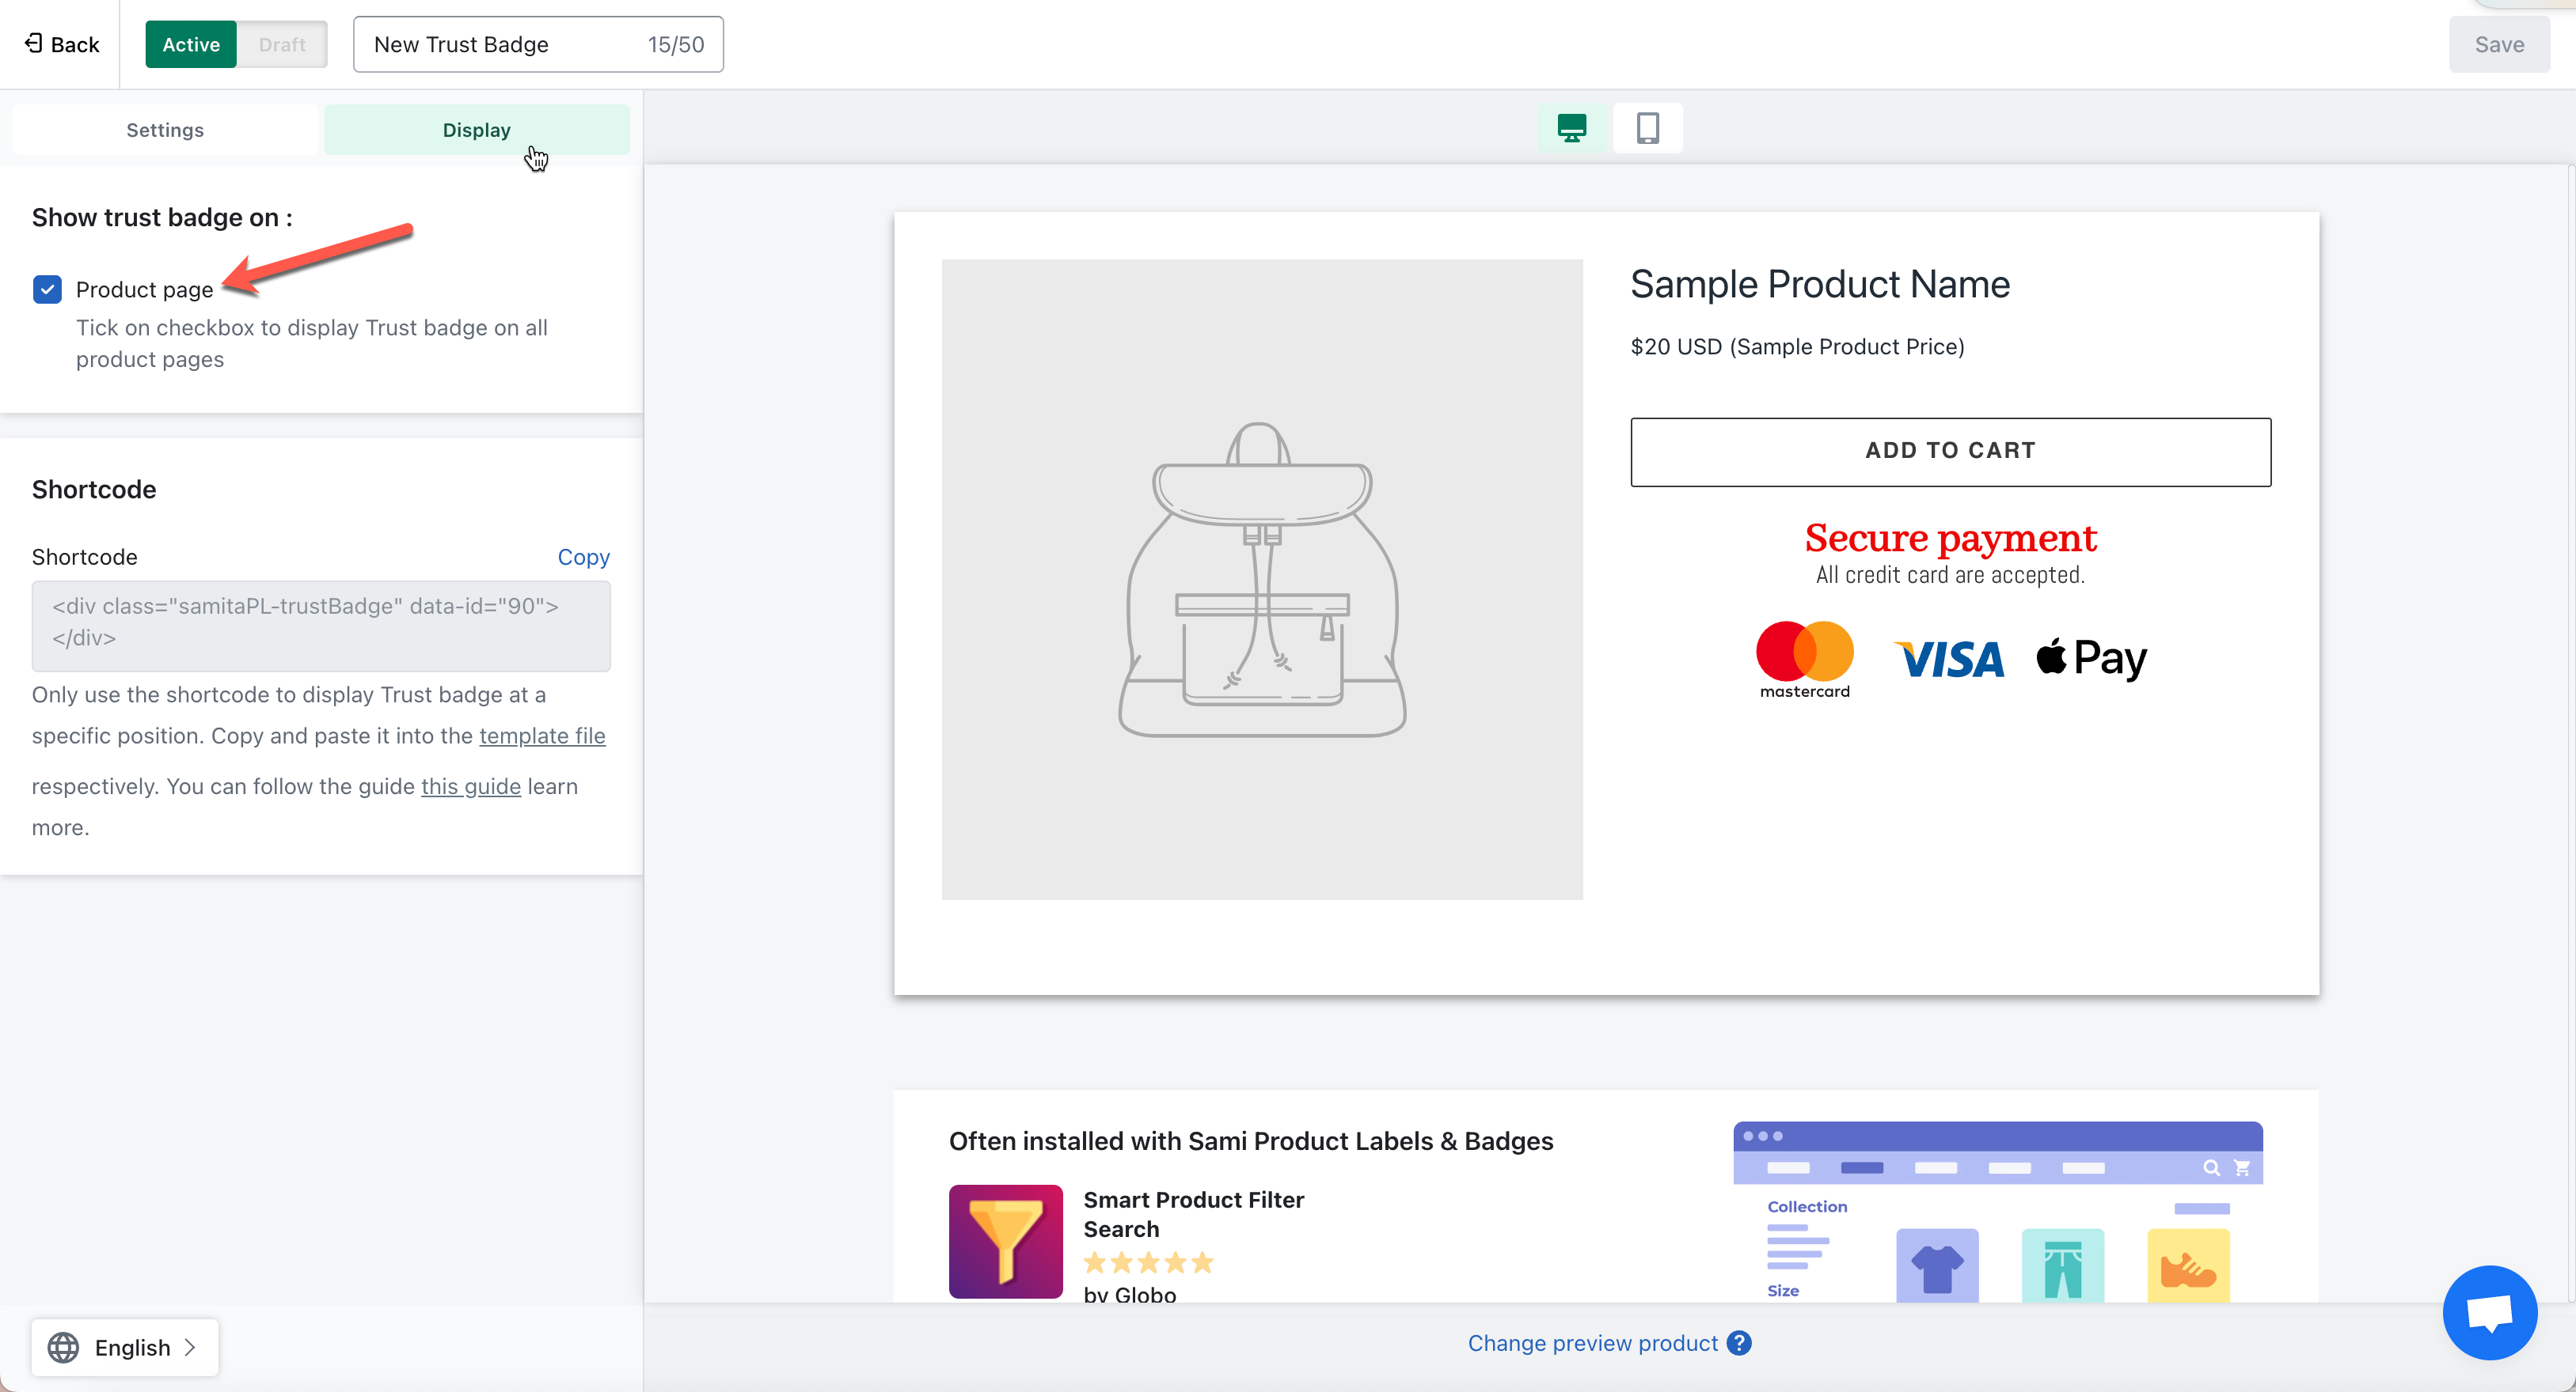Click the by Globo author text
This screenshot has height=1392, width=2576.
tap(1130, 1294)
